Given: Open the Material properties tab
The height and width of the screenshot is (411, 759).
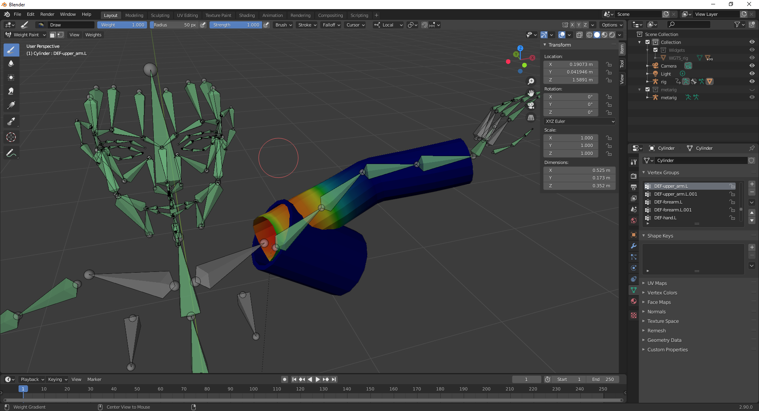Looking at the screenshot, I should point(634,301).
